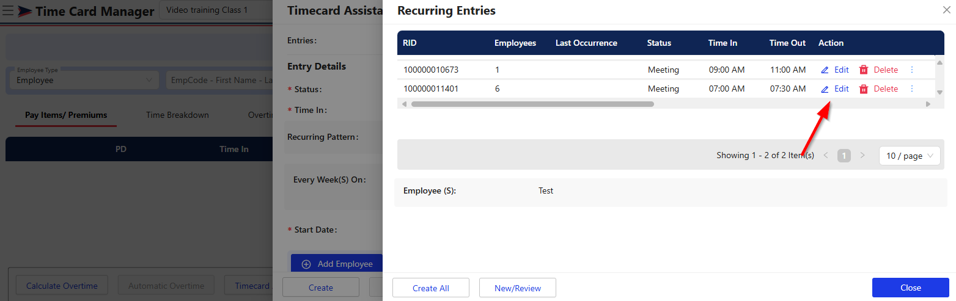The width and height of the screenshot is (956, 301).
Task: Click the New/Review button
Action: [x=517, y=288]
